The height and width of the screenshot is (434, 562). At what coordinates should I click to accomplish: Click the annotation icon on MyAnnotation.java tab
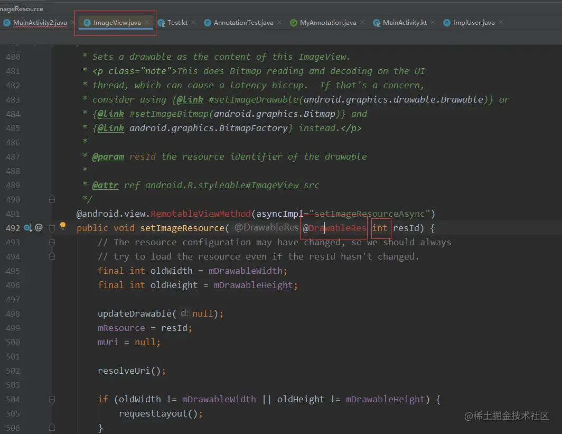click(x=294, y=23)
